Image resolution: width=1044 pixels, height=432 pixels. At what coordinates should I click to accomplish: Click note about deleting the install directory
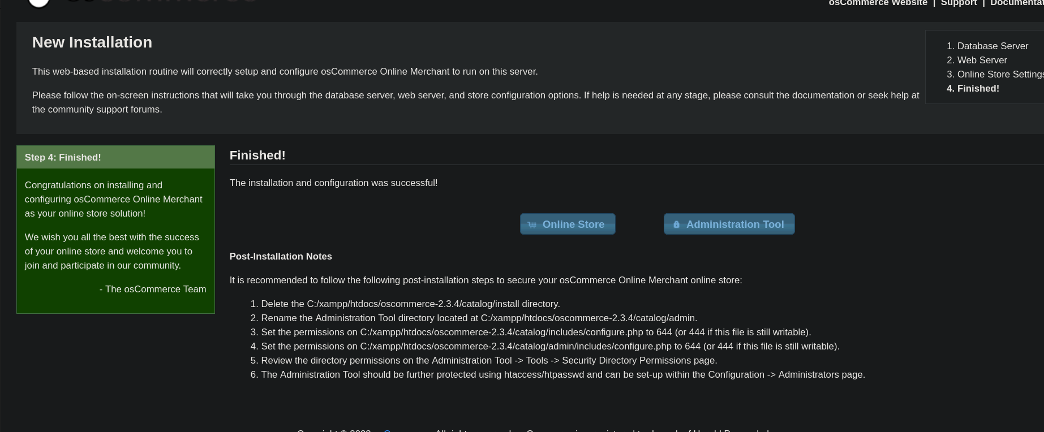coord(410,304)
